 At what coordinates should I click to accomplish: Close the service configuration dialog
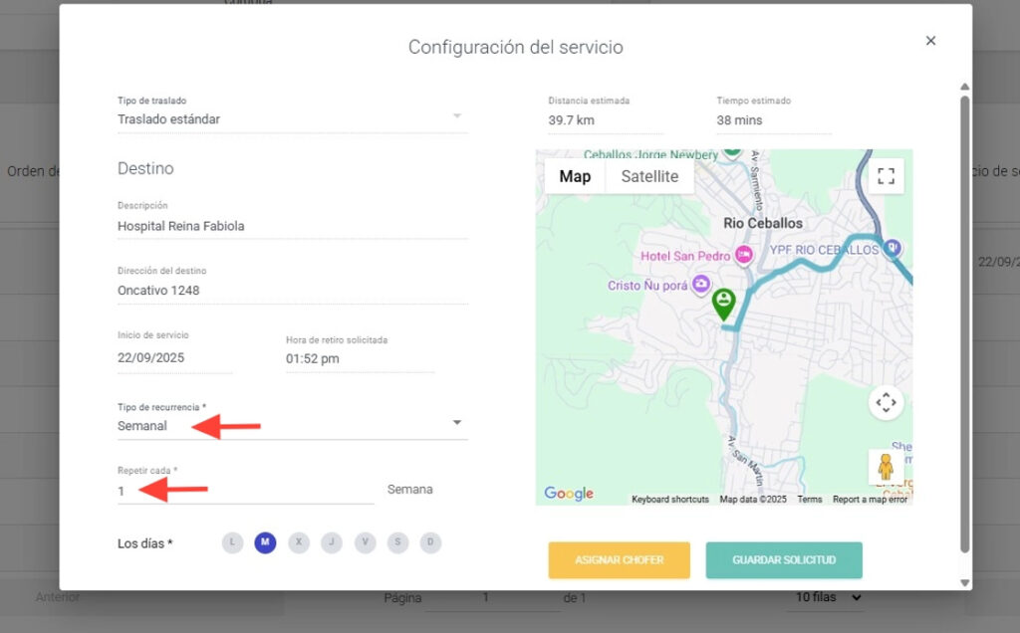click(x=930, y=41)
